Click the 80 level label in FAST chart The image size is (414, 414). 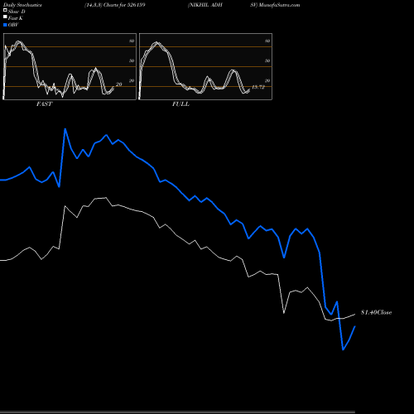[132, 41]
